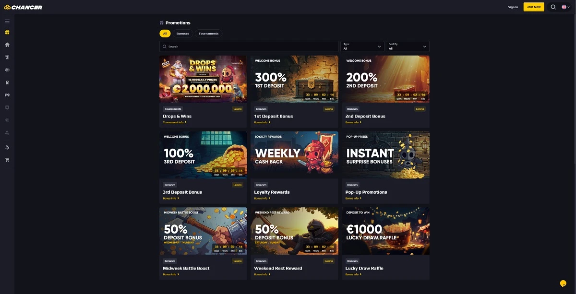576x294 pixels.
Task: Open the shopping cart sidebar icon
Action: (7, 160)
